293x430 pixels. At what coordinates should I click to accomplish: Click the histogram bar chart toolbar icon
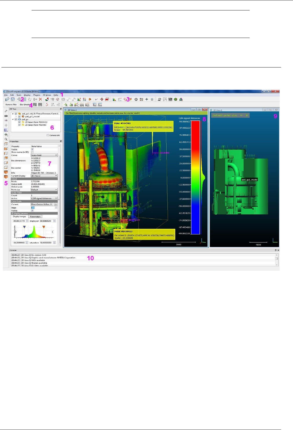[114, 99]
